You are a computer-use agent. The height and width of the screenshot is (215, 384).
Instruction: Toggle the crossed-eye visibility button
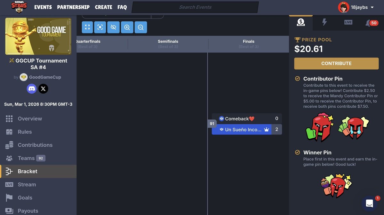[x=113, y=27]
